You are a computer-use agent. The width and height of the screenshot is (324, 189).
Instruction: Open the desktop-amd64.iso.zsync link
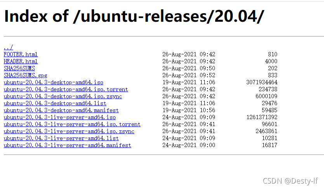pyautogui.click(x=63, y=96)
